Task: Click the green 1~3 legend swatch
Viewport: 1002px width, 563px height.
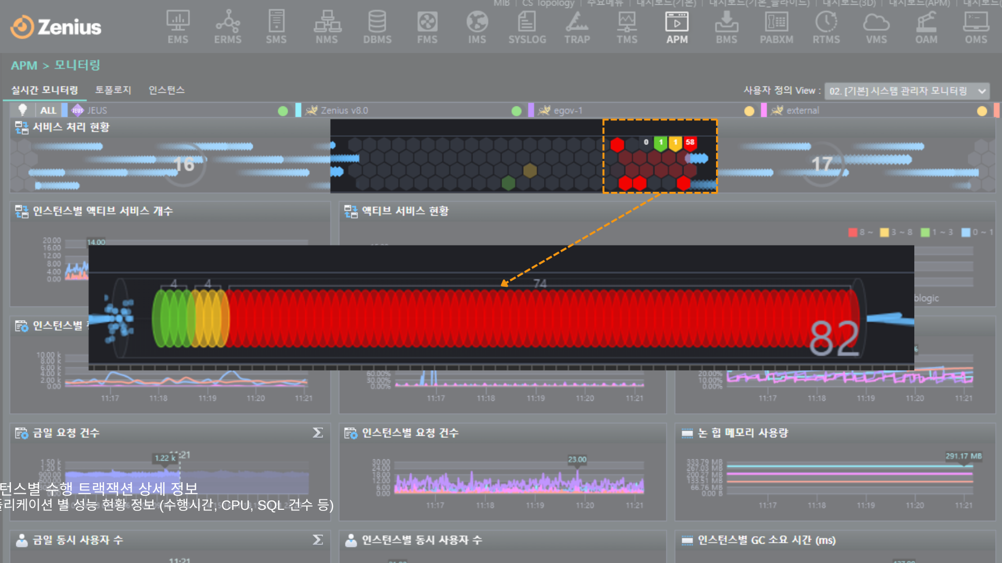Action: click(925, 232)
